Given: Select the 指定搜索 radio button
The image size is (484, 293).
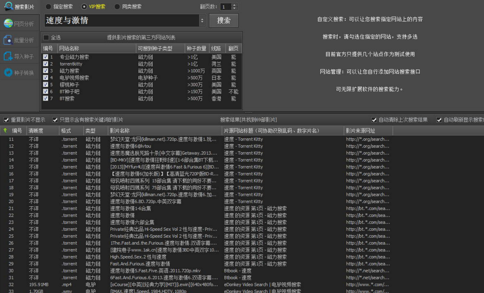Looking at the screenshot, I should pyautogui.click(x=48, y=7).
